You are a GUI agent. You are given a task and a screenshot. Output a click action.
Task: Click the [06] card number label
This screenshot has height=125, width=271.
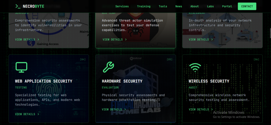point(256,60)
